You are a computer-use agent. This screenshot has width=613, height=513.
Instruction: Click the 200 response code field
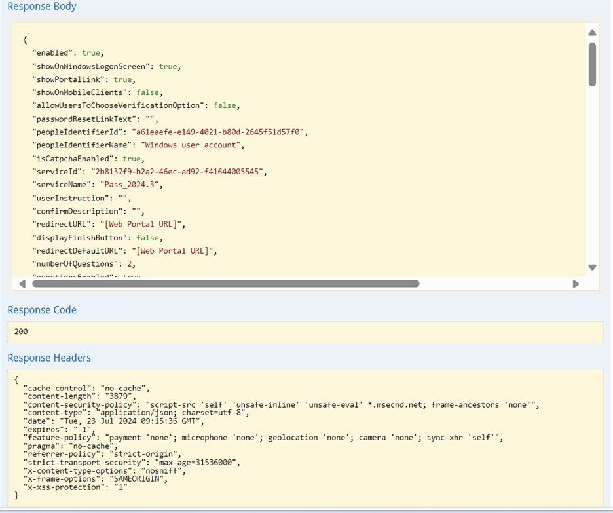[21, 332]
